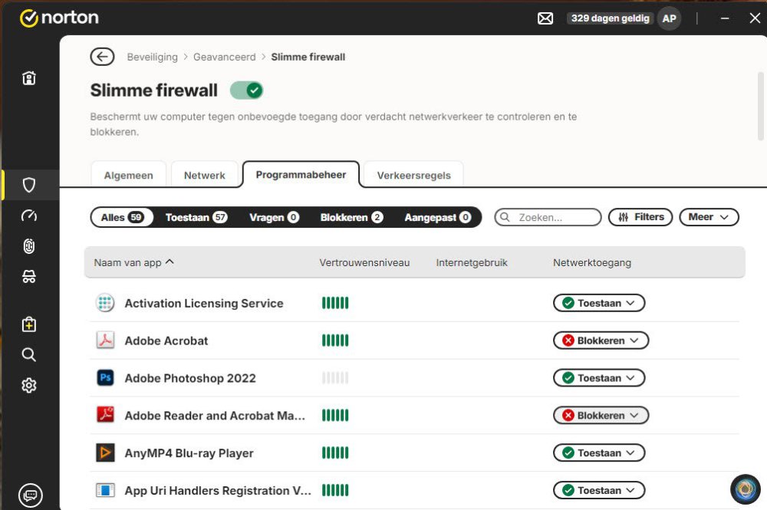Viewport: 767px width, 510px height.
Task: Filter list by Toestaan 57
Action: pyautogui.click(x=196, y=217)
